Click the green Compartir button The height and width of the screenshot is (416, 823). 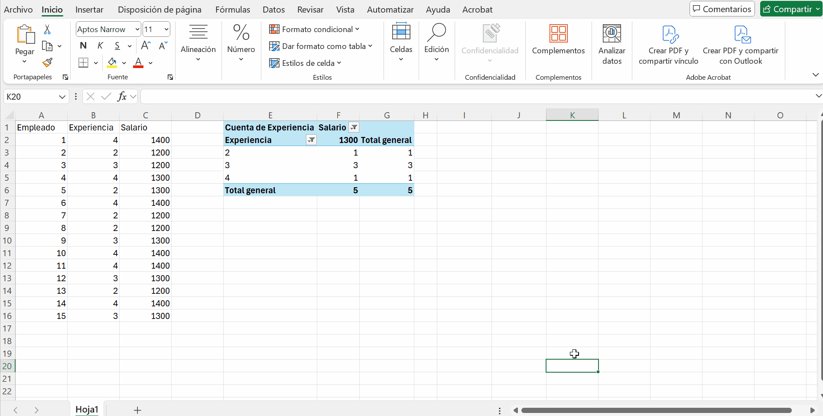(787, 9)
